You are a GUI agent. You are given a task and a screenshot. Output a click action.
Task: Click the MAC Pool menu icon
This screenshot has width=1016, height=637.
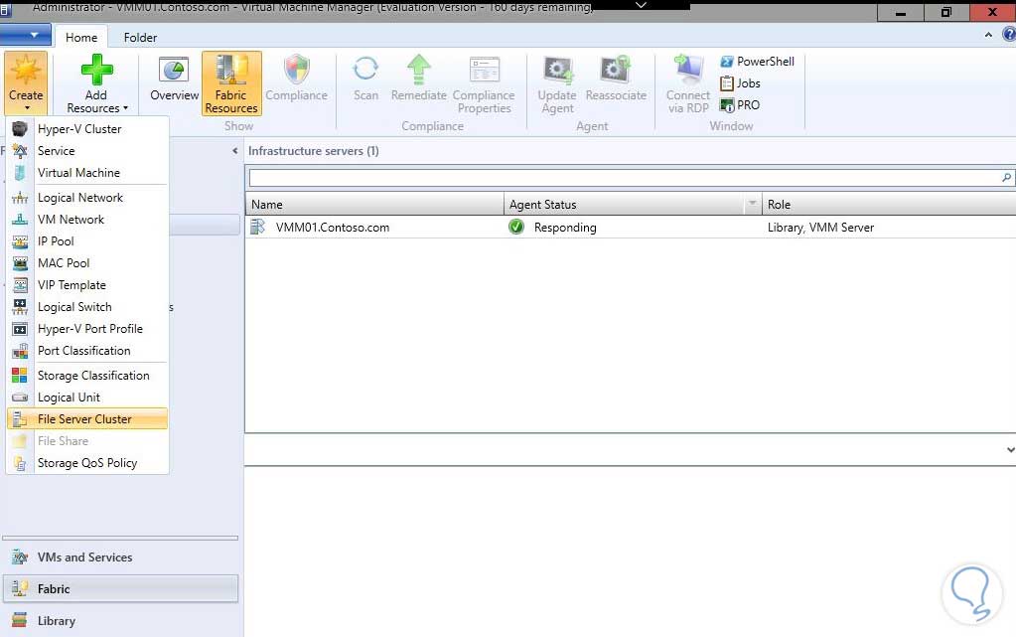20,263
